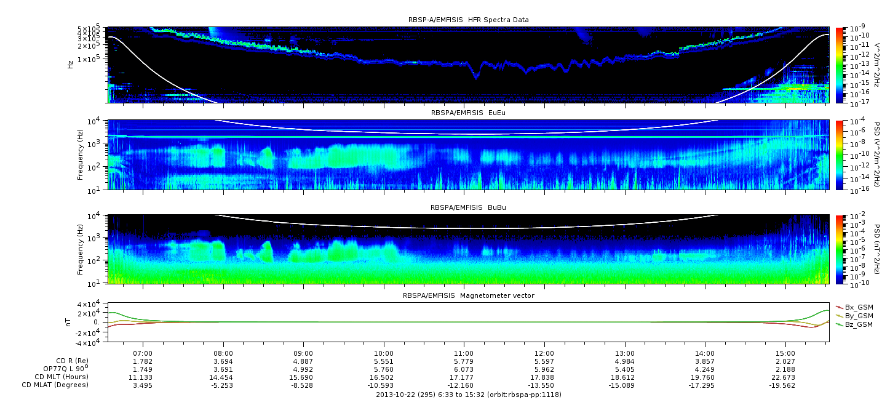Click the Hz axis label on HFR panel

point(70,64)
